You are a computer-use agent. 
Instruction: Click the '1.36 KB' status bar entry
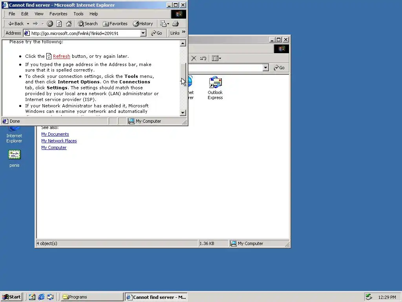[x=207, y=243]
